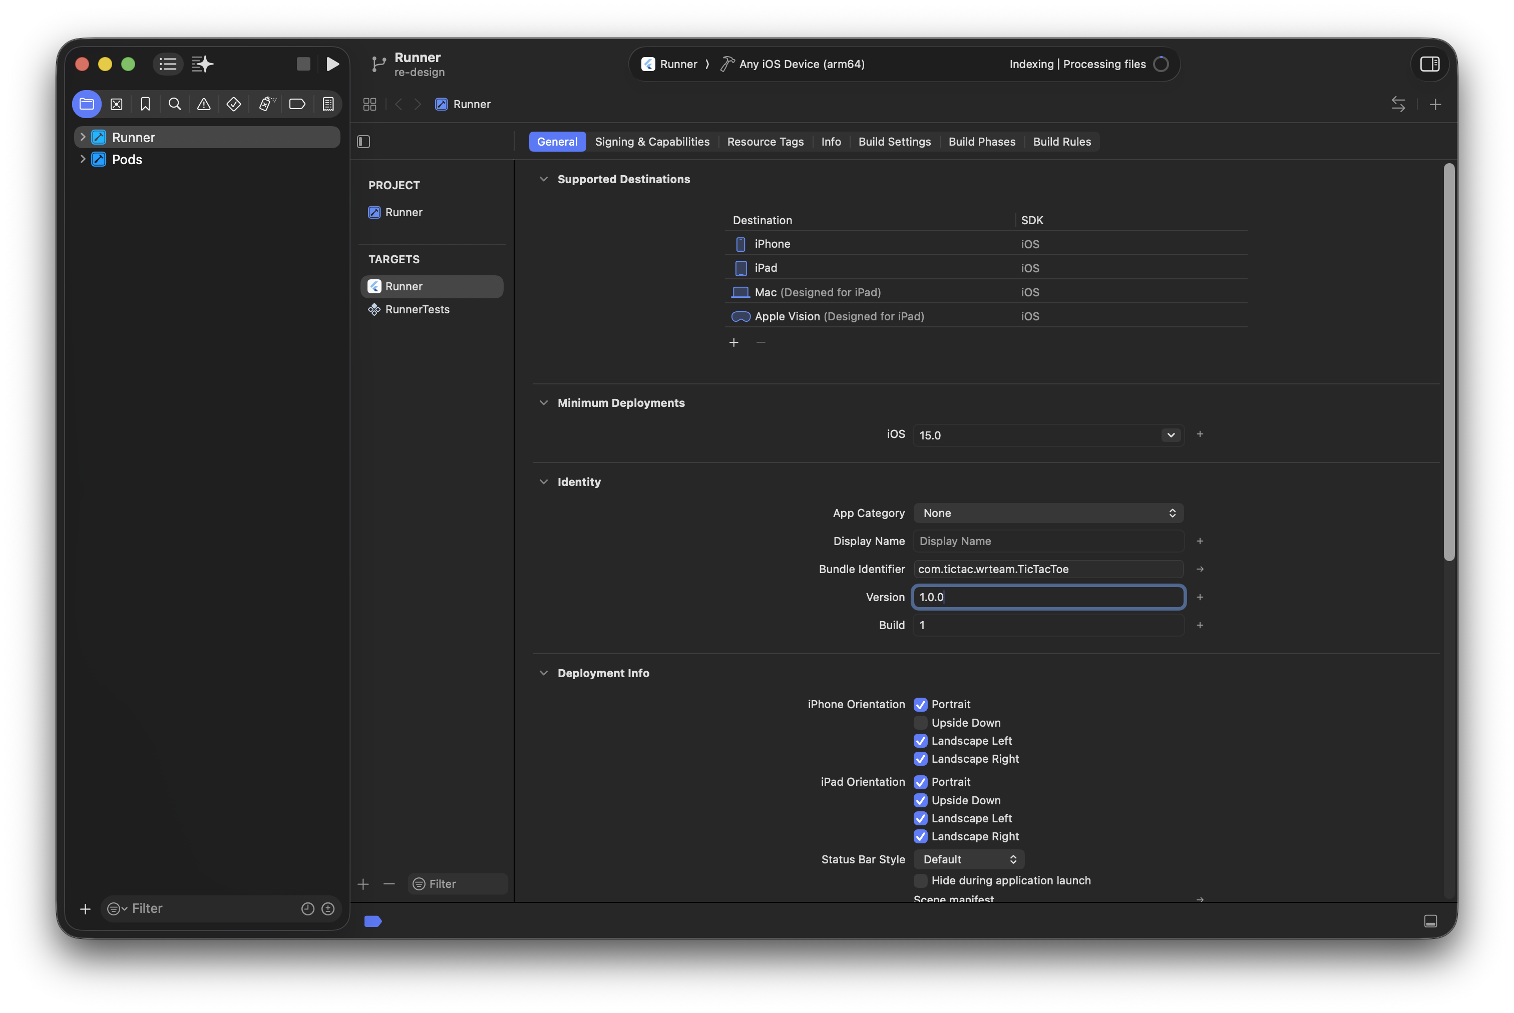
Task: Add a new editor with plus icon
Action: coord(1435,104)
